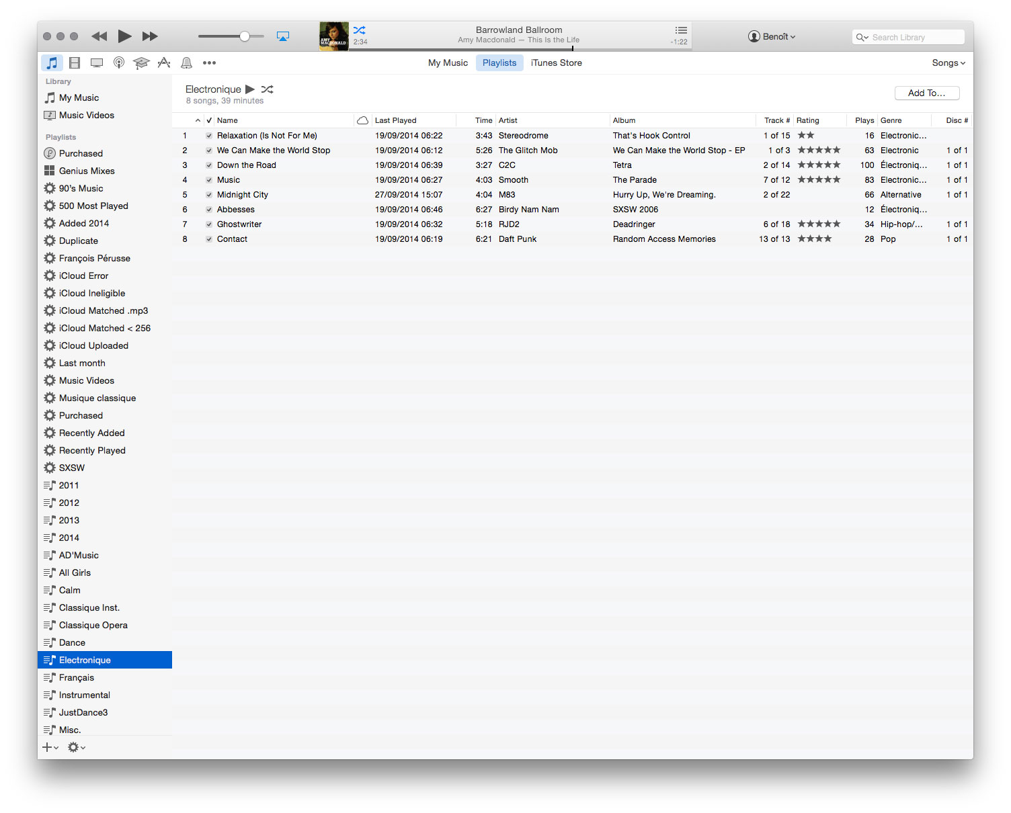Screen dimensions: 1011x813
Task: Open the Up Next list icon
Action: pyautogui.click(x=681, y=30)
